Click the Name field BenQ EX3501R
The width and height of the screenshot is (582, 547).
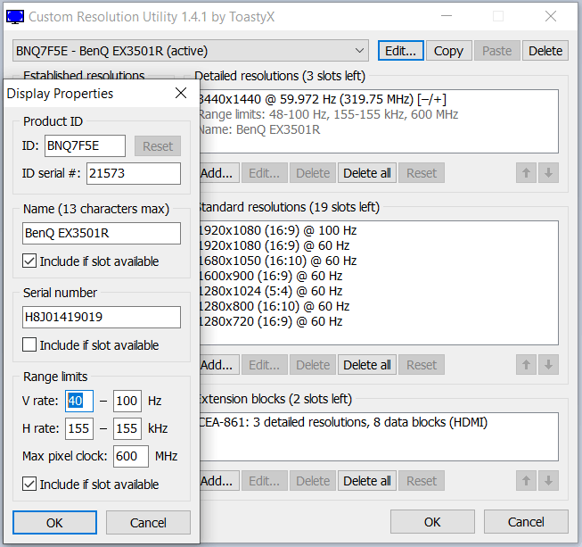pyautogui.click(x=102, y=233)
